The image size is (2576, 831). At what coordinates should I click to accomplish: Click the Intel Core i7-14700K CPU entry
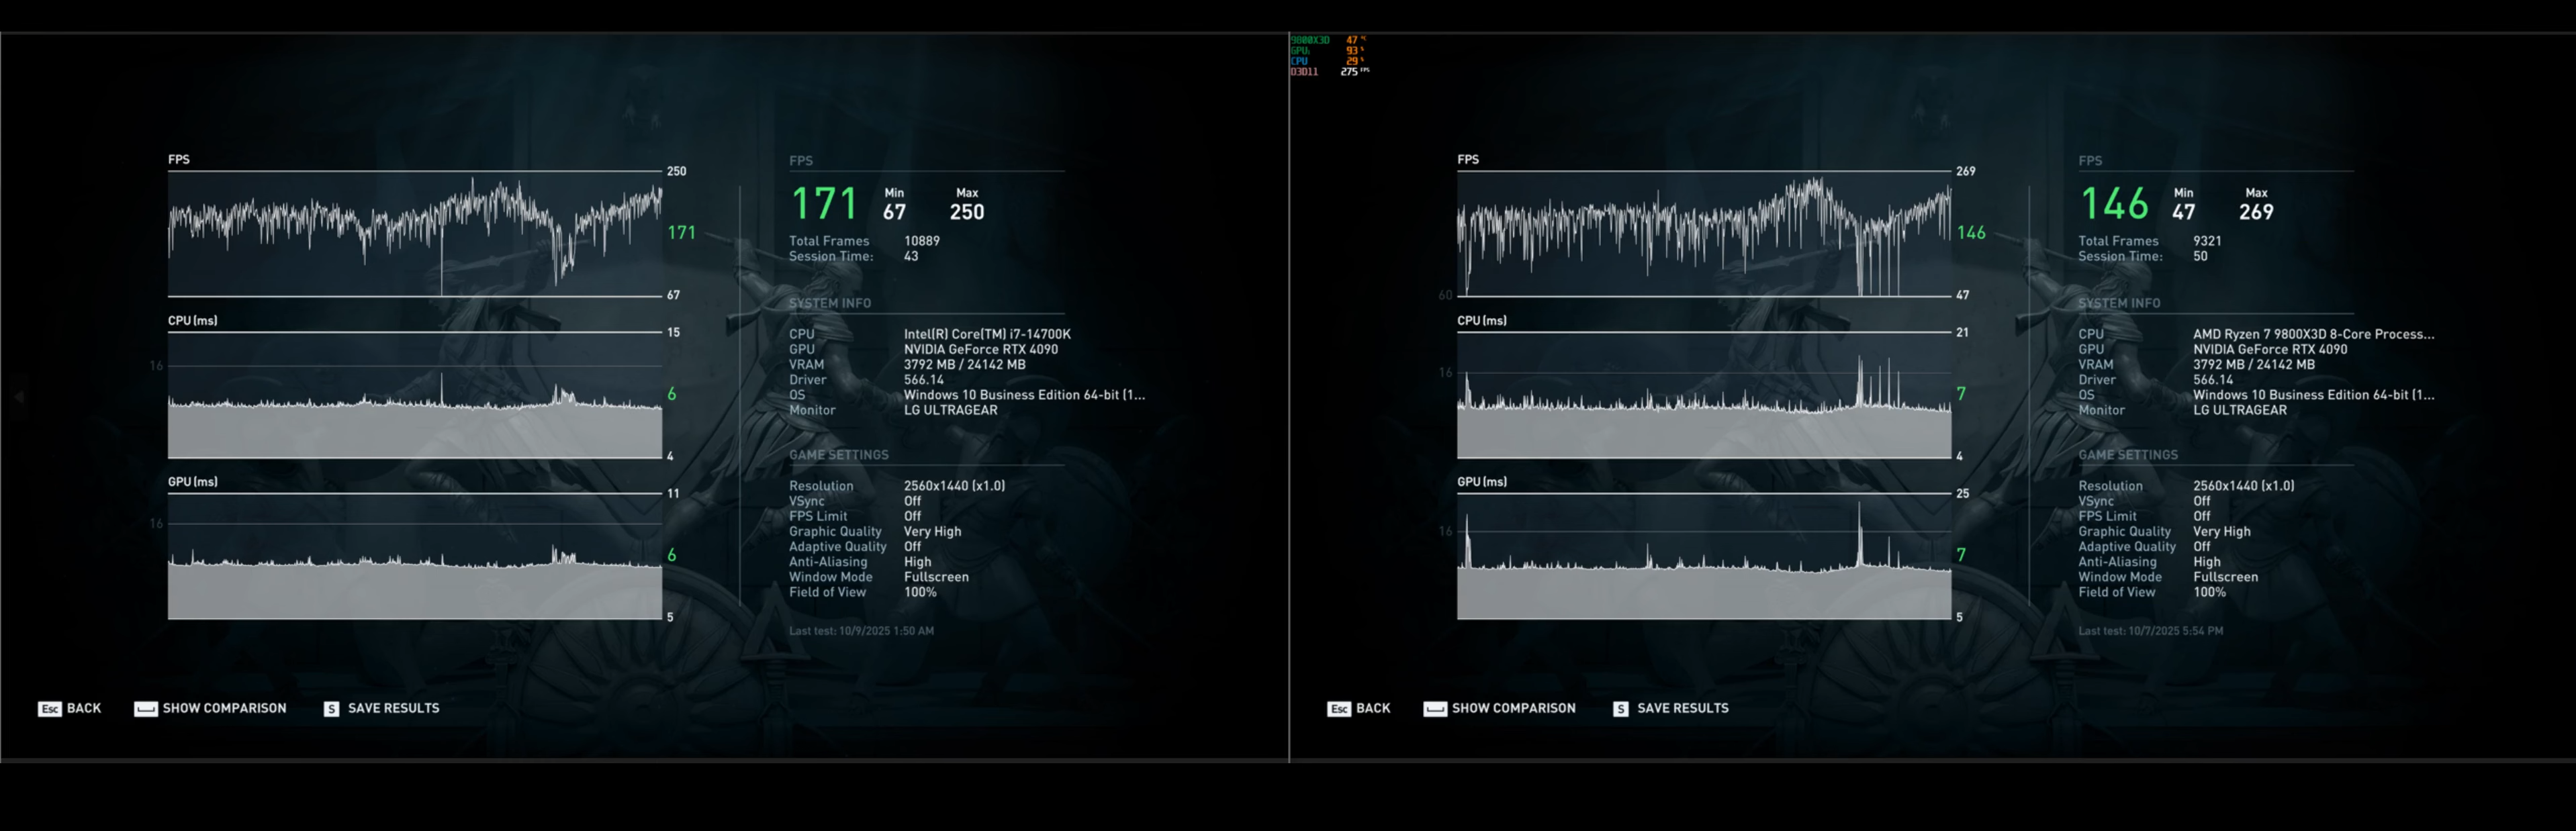pyautogui.click(x=987, y=334)
